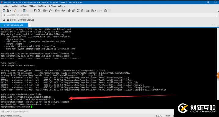Open the 编辑(E) menu

[15, 6]
